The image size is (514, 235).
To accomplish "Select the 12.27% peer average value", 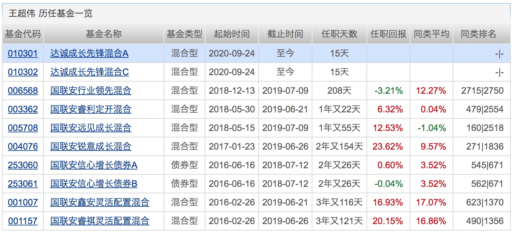I will coord(431,91).
